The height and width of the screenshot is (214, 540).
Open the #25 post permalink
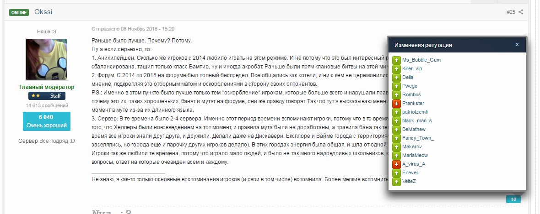coord(511,12)
